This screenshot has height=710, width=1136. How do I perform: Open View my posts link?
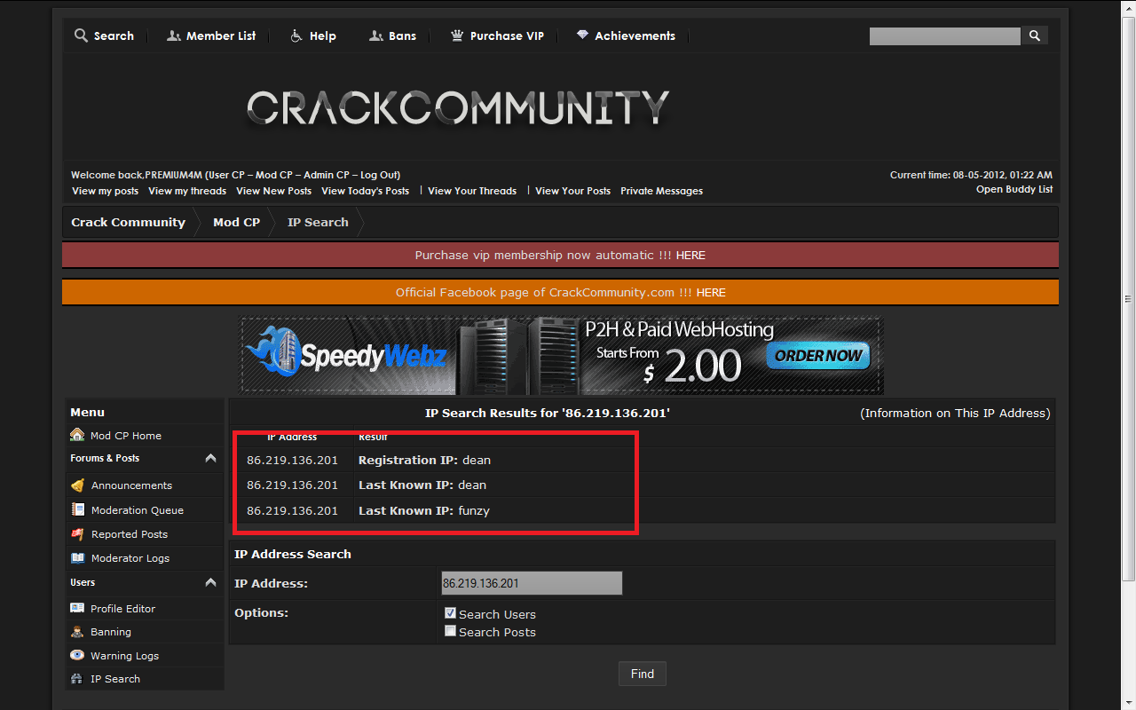click(x=105, y=191)
